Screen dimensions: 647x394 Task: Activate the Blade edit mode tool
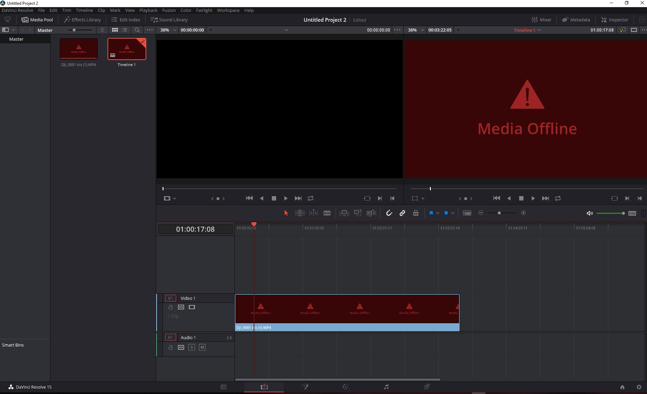pos(327,213)
